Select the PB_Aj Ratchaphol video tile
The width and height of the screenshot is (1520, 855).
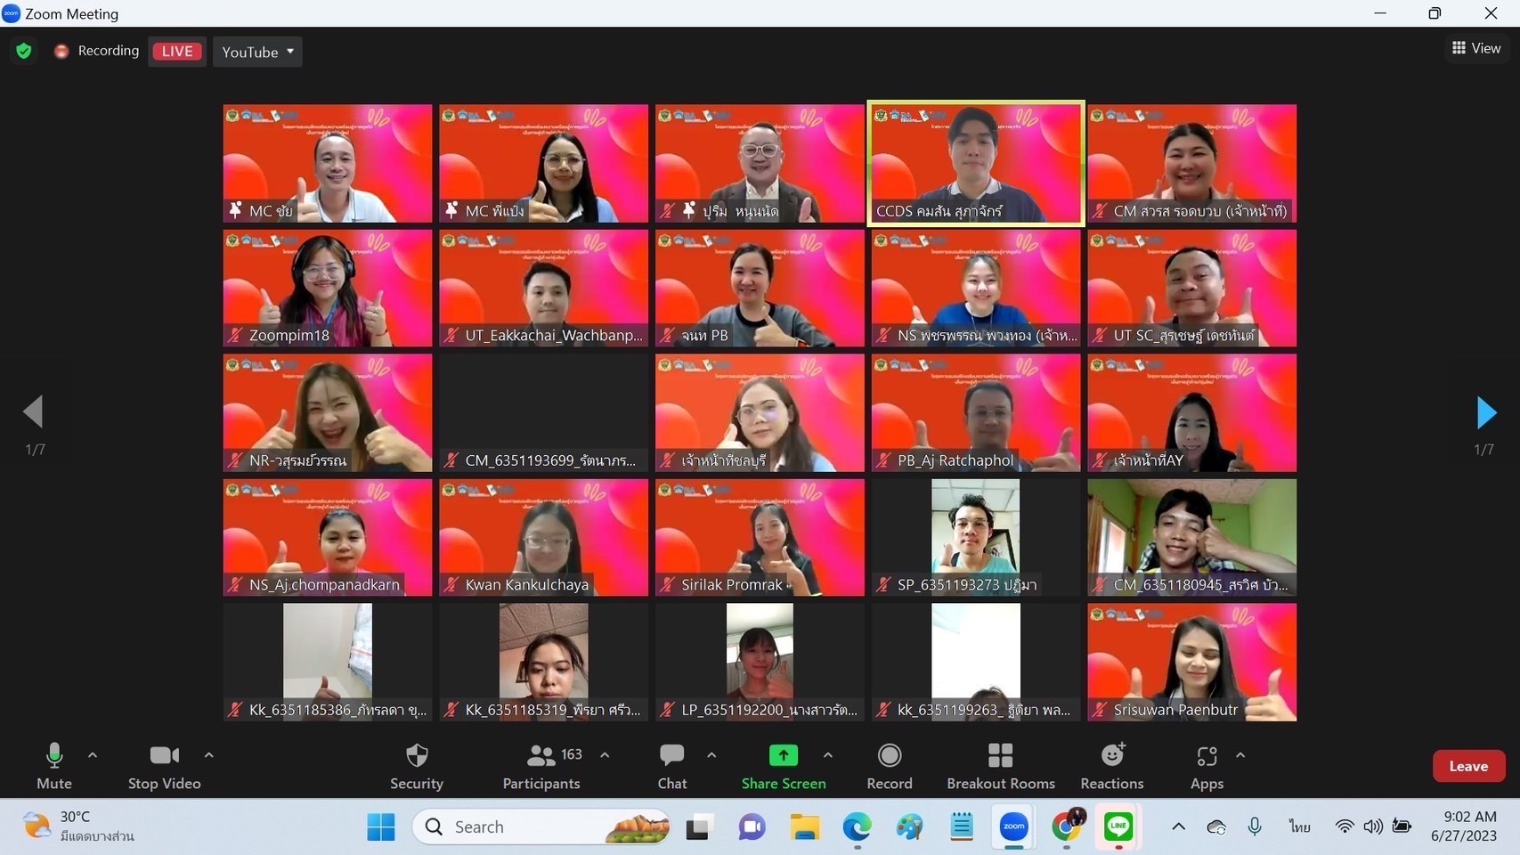[976, 413]
